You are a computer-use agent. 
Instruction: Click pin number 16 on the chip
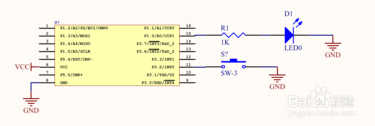188,26
